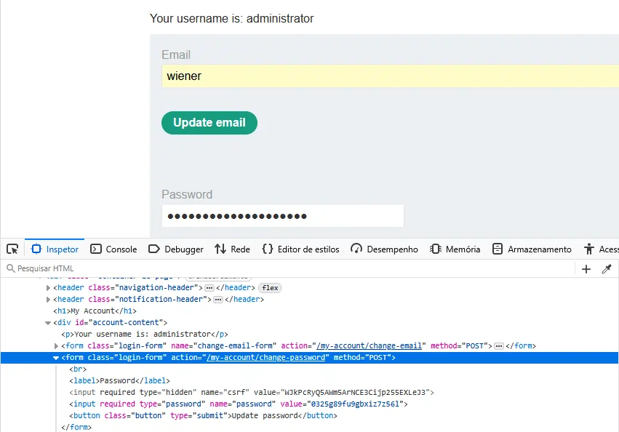This screenshot has height=432, width=619.
Task: Open the Memória tab
Action: pyautogui.click(x=455, y=249)
